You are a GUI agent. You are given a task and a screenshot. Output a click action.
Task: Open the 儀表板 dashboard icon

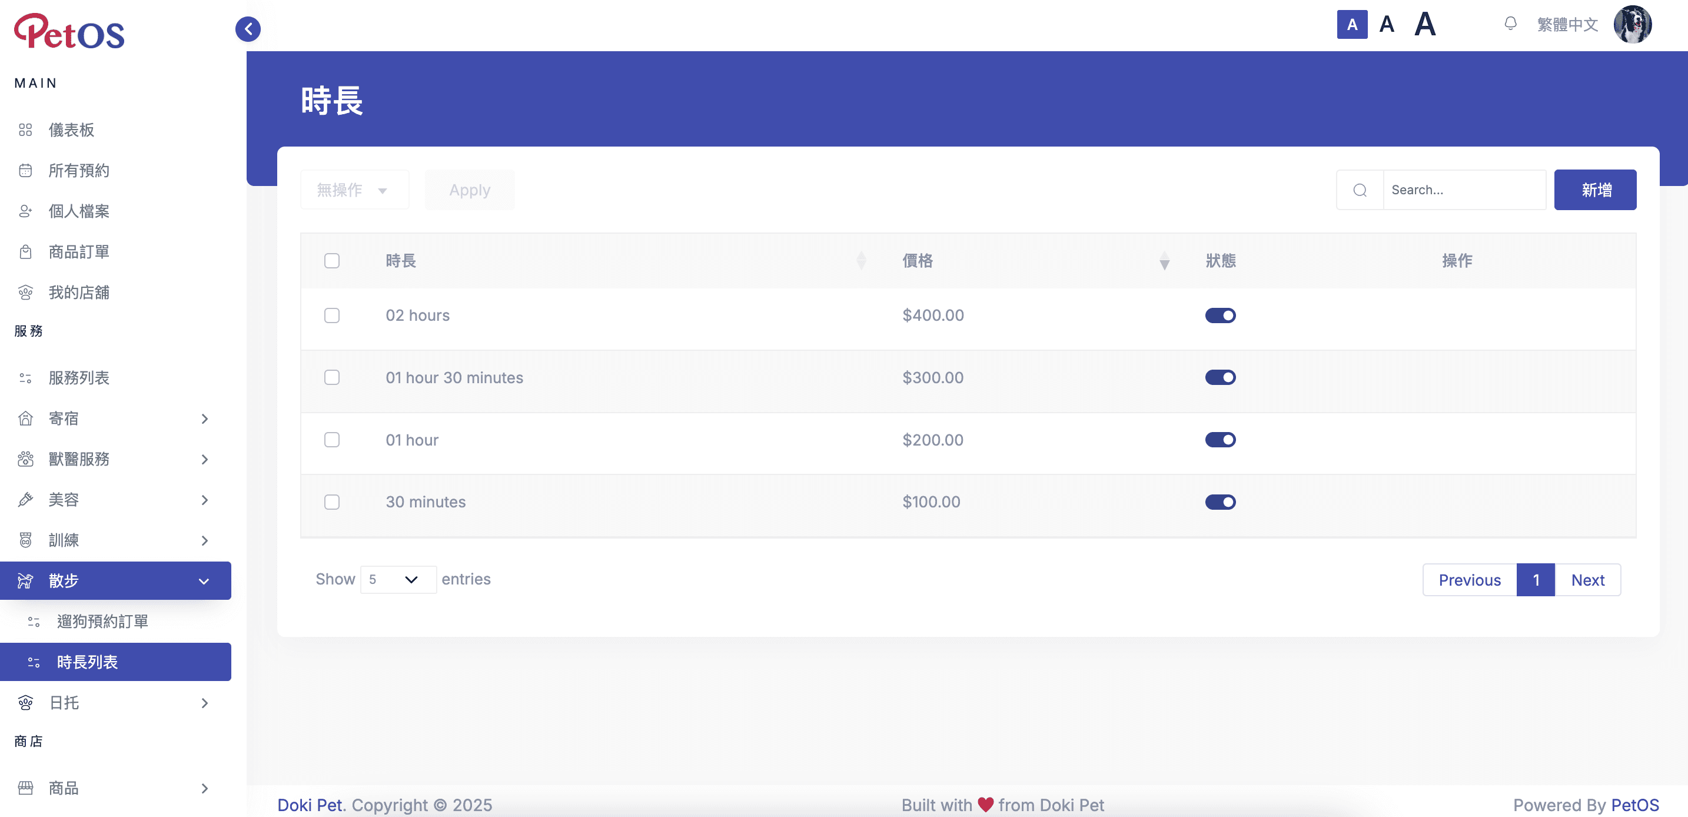click(x=25, y=129)
